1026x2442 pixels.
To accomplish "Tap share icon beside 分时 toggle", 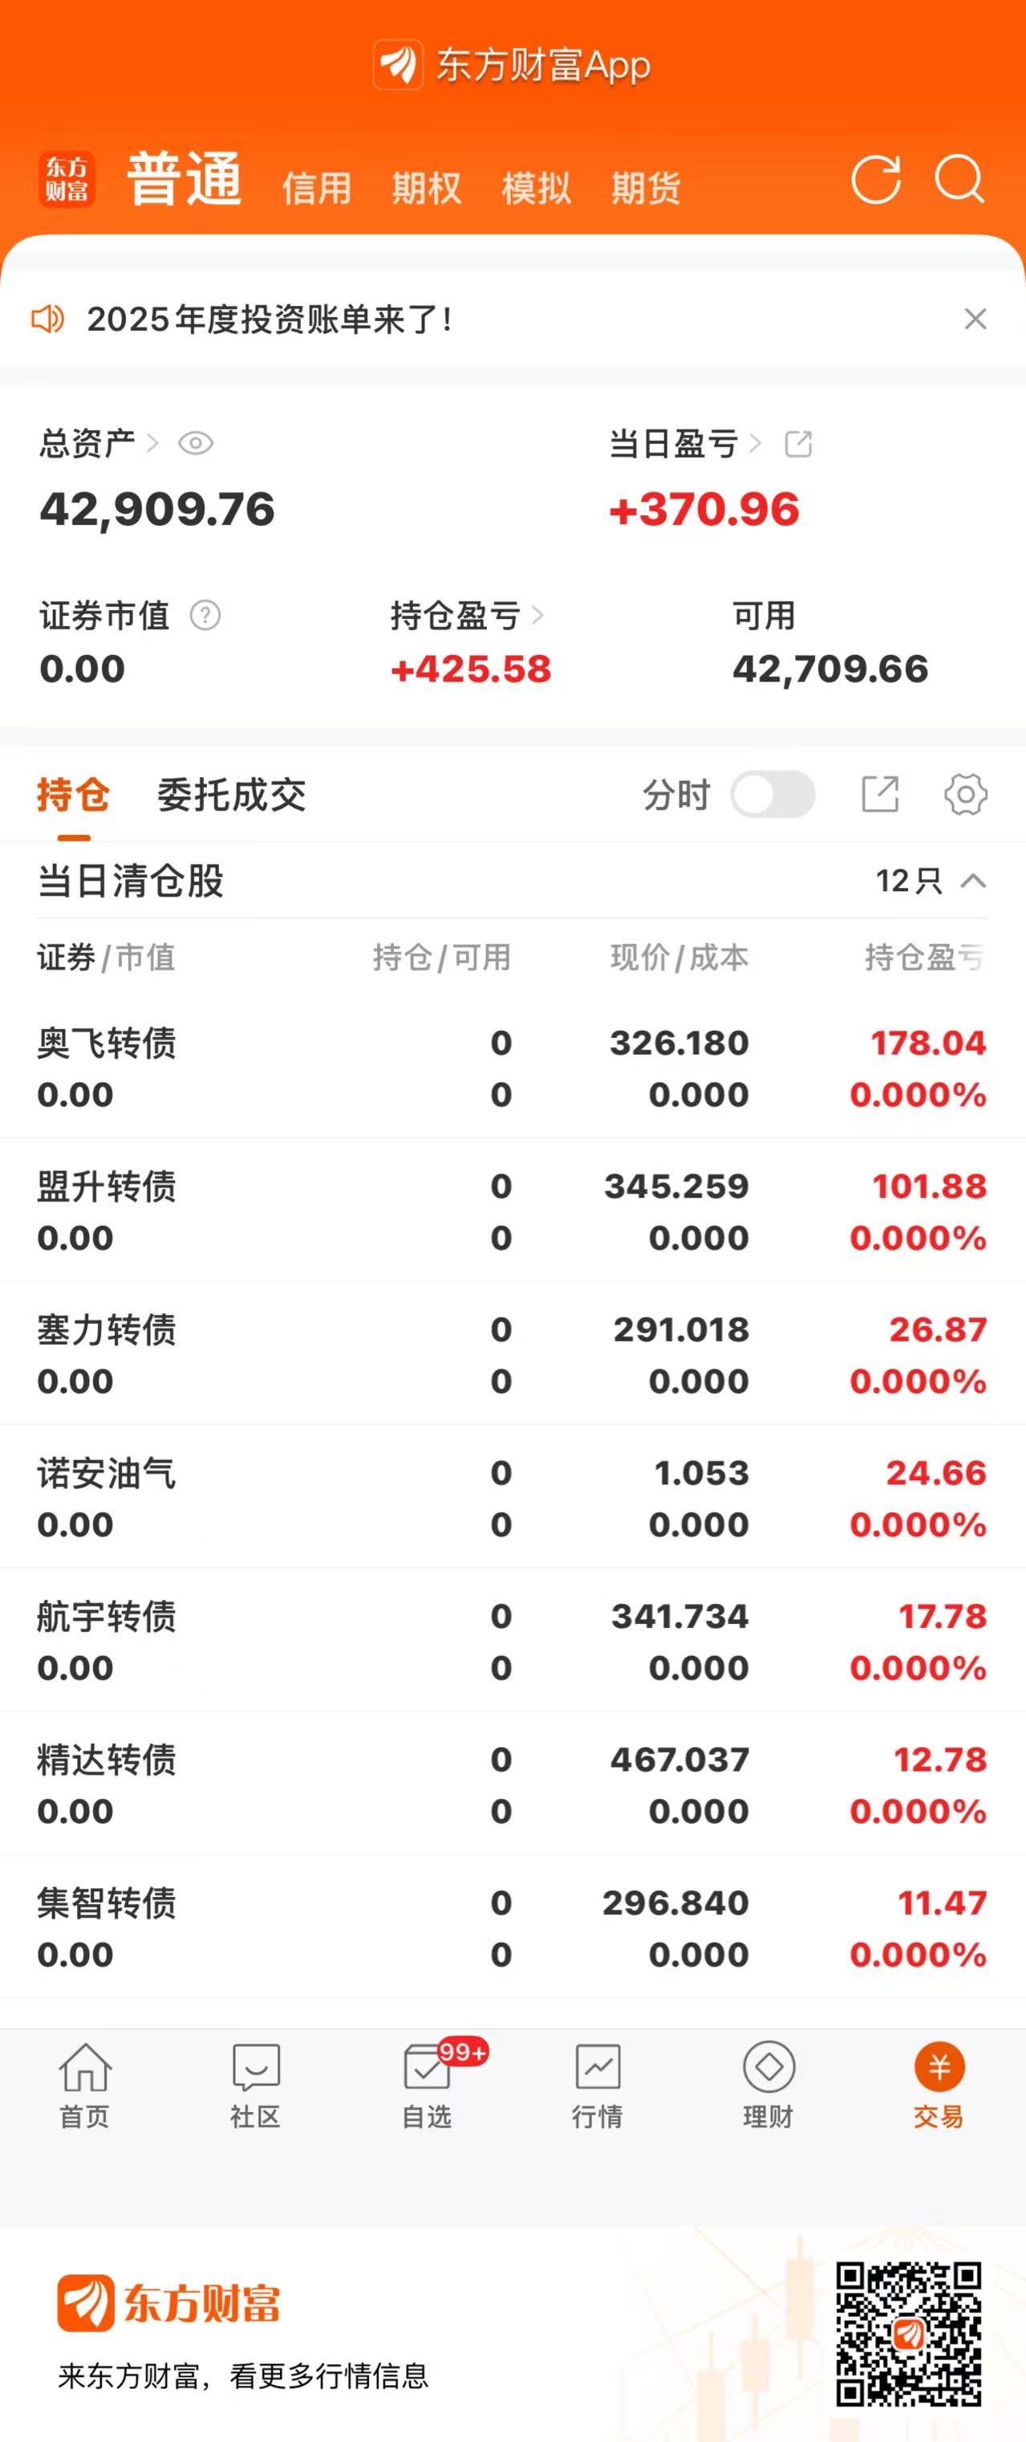I will 879,795.
